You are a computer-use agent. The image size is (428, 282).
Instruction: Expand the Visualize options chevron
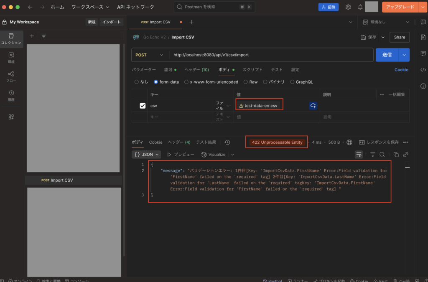[232, 155]
